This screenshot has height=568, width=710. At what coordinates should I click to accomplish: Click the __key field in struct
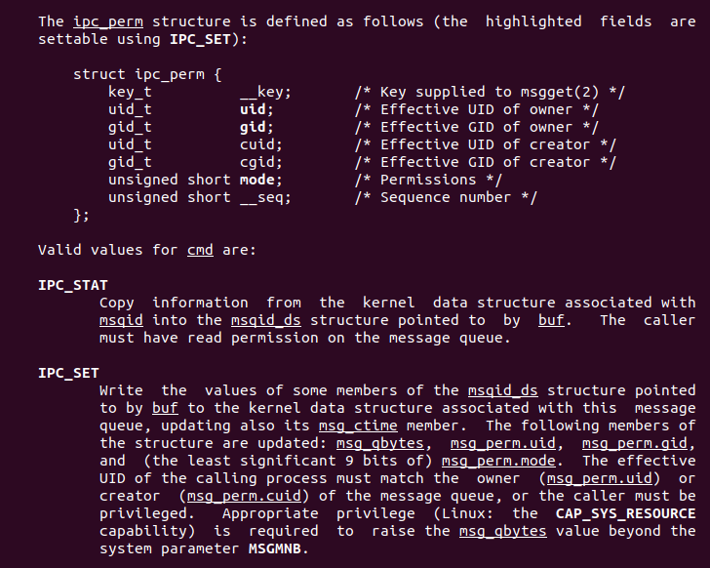click(261, 92)
